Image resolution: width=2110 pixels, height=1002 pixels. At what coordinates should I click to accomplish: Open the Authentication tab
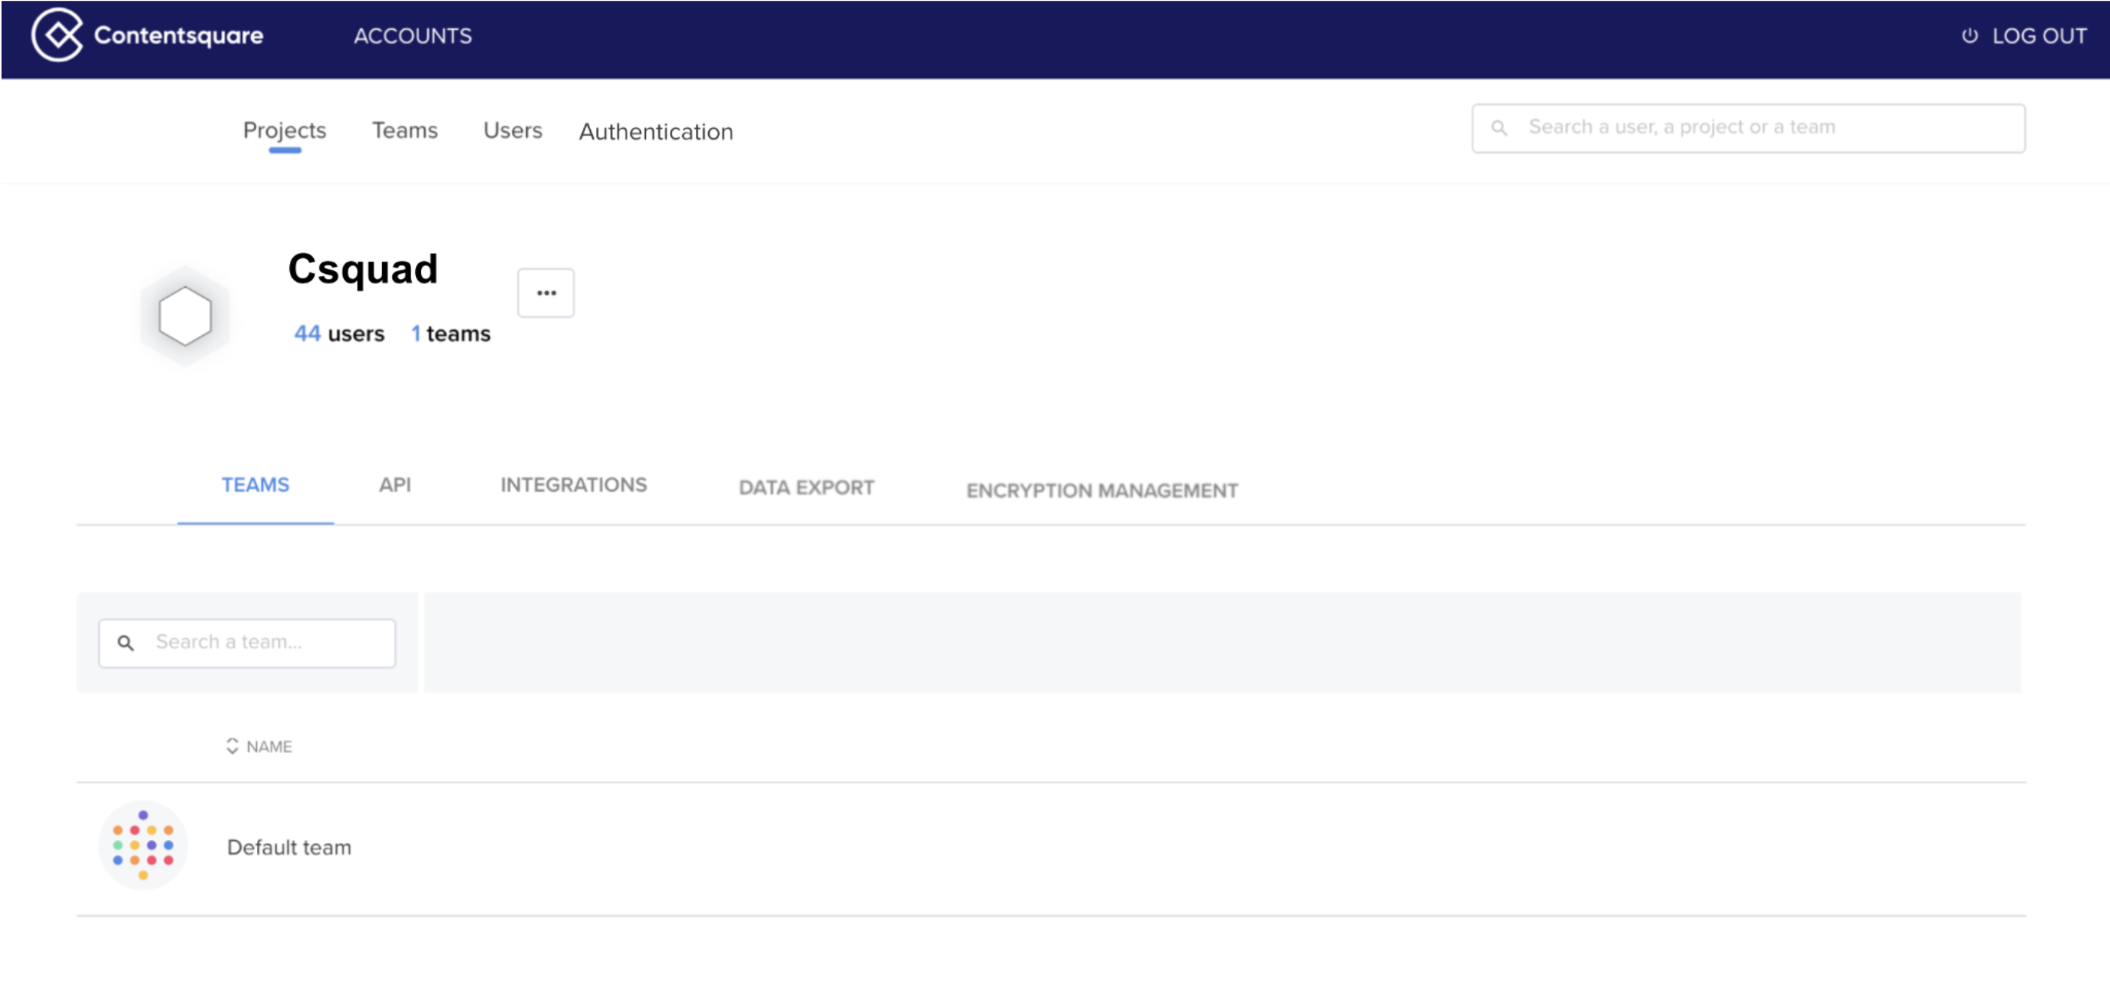click(656, 132)
